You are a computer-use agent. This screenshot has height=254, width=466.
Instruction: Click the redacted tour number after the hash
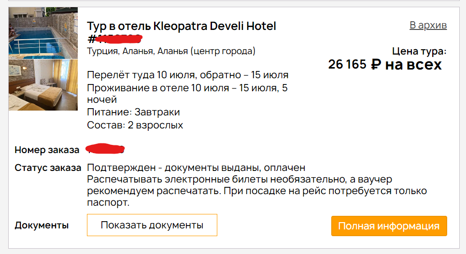pos(118,39)
